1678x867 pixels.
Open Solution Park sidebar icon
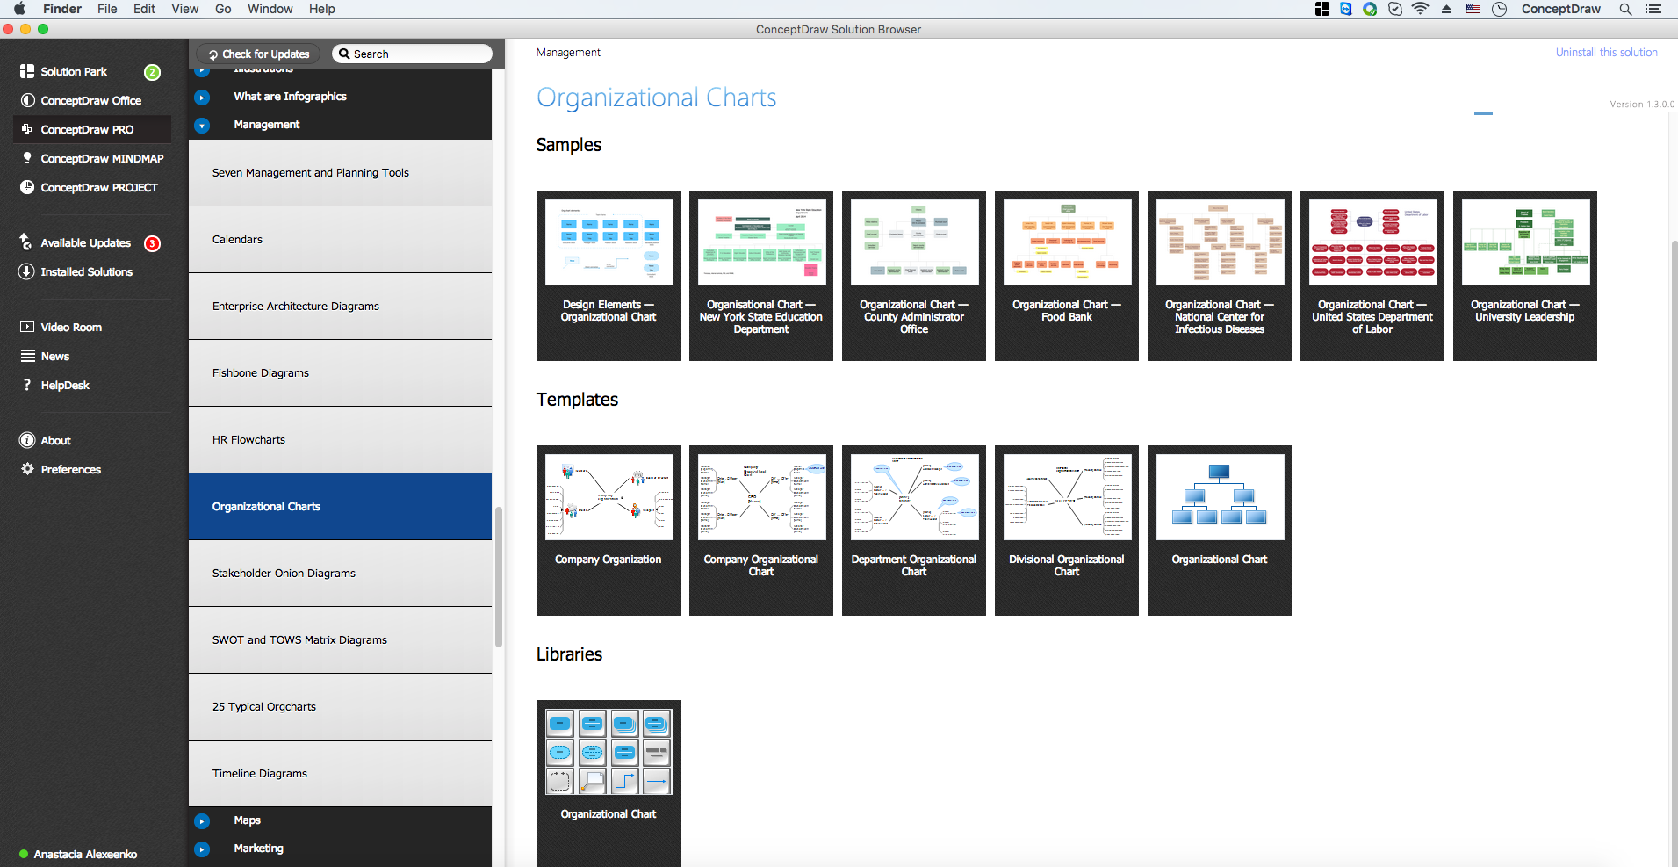coord(27,71)
